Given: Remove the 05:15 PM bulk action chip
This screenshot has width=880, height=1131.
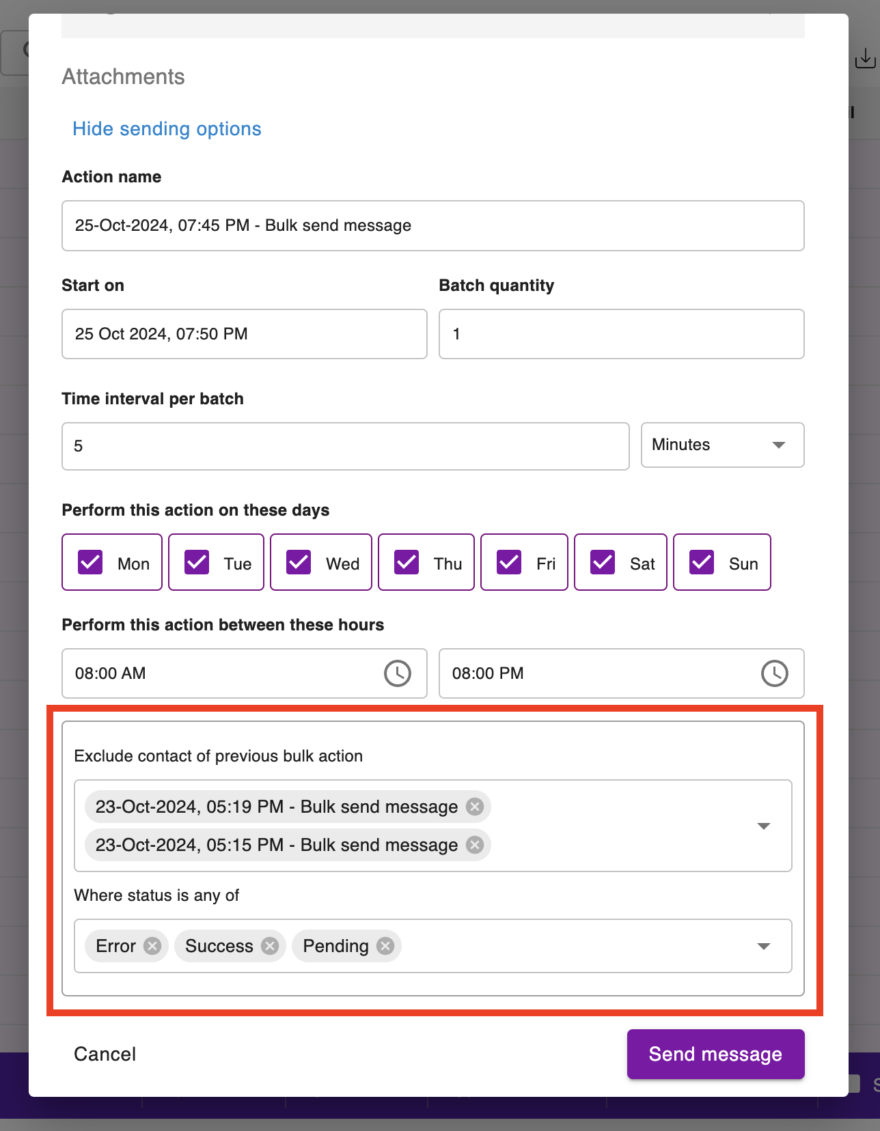Looking at the screenshot, I should coord(475,845).
